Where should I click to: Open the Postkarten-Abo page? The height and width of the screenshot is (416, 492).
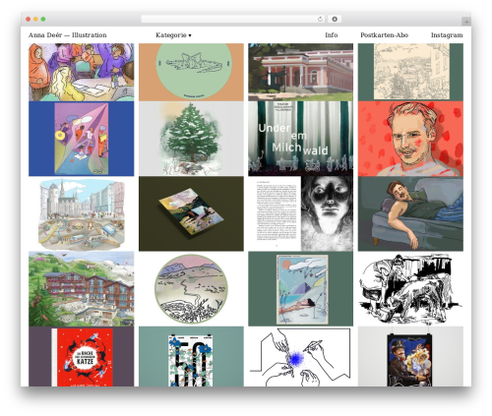coord(384,35)
